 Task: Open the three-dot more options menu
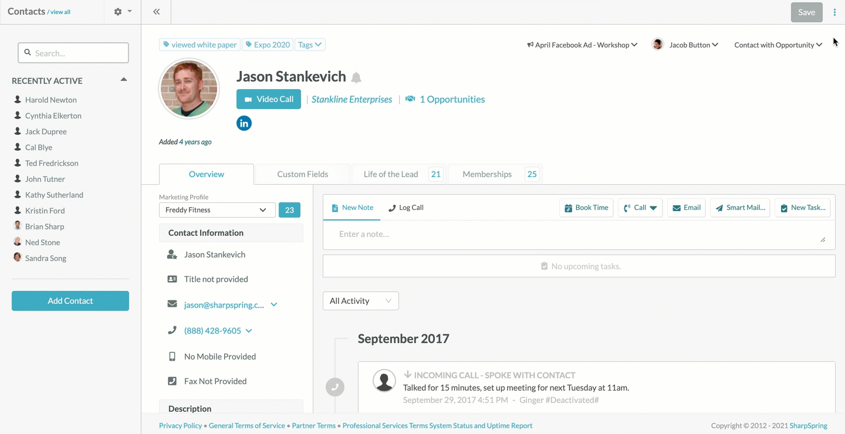coord(834,12)
